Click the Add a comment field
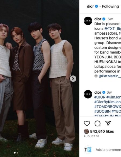Viewport: 121px width, 157px height. (108, 150)
